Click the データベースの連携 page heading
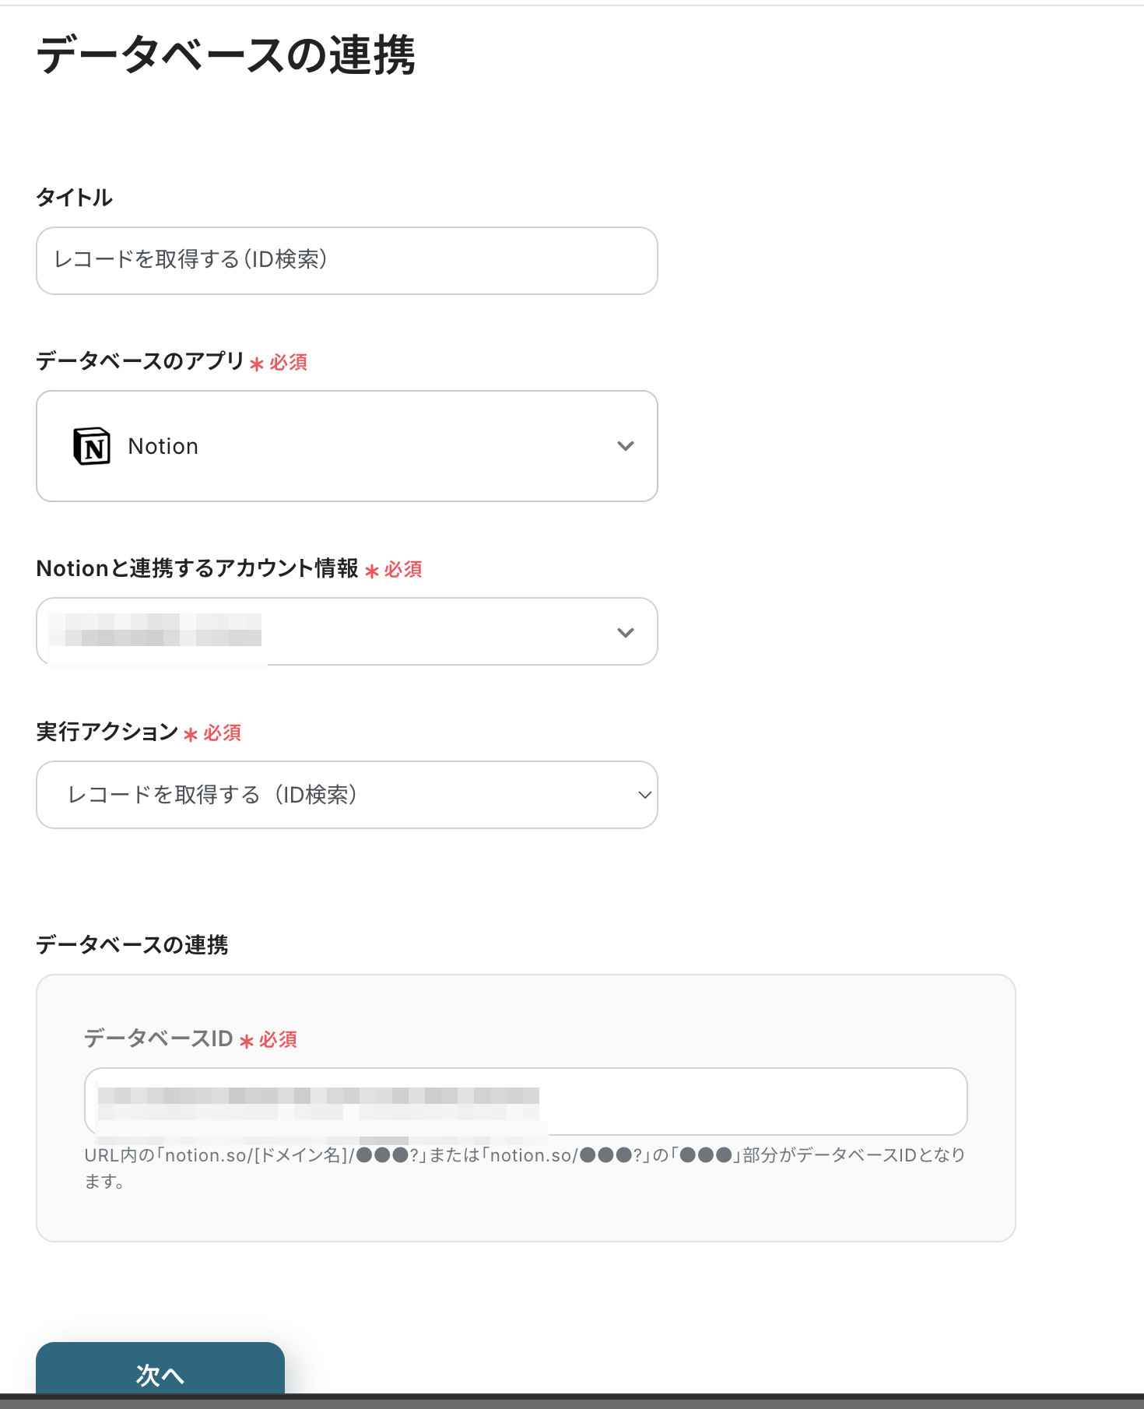The image size is (1144, 1409). coord(226,55)
